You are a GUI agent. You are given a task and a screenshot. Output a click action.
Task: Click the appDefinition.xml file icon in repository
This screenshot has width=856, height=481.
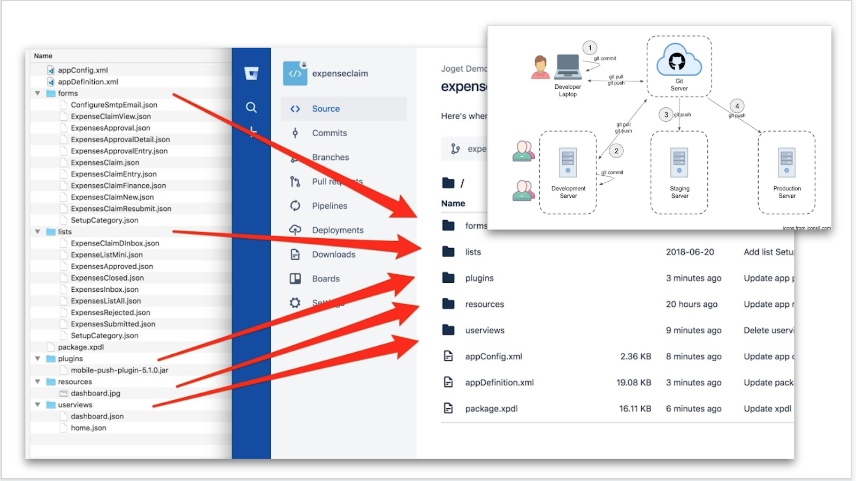[x=448, y=382]
